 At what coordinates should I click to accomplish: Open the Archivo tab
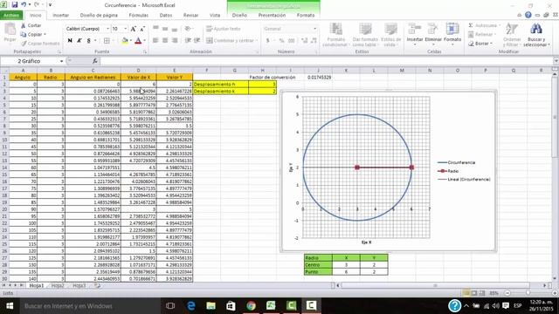click(11, 16)
